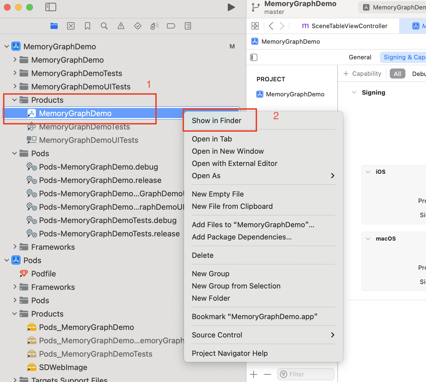Go forward in editor history
Viewport: 426px width, 382px height.
tap(282, 26)
